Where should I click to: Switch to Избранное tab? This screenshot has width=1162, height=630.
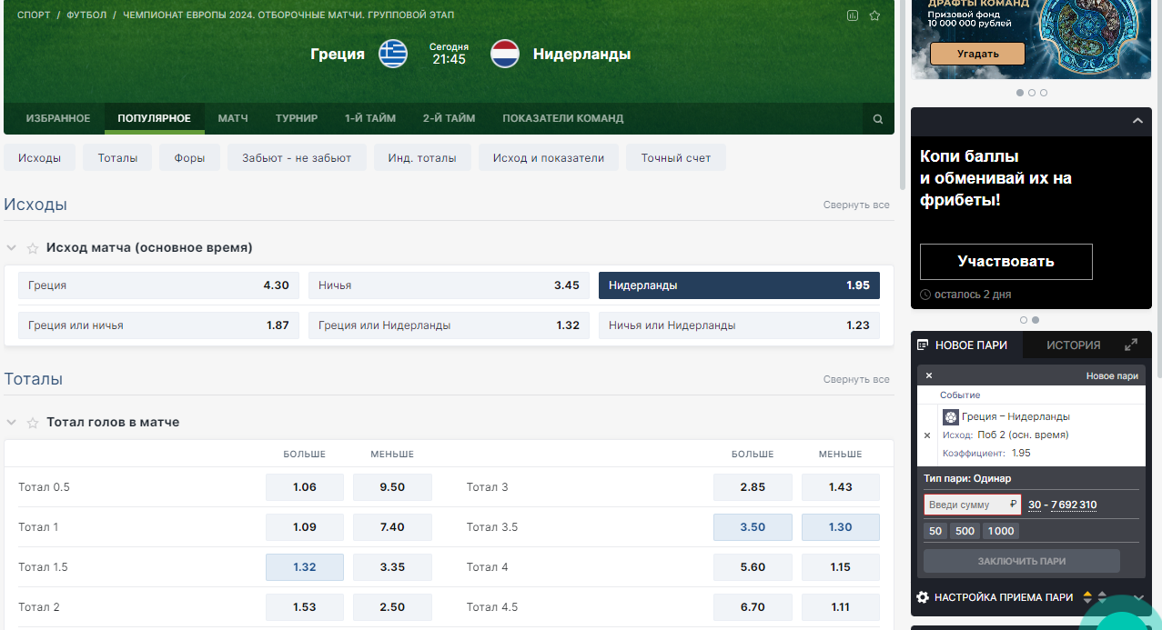[x=58, y=119]
